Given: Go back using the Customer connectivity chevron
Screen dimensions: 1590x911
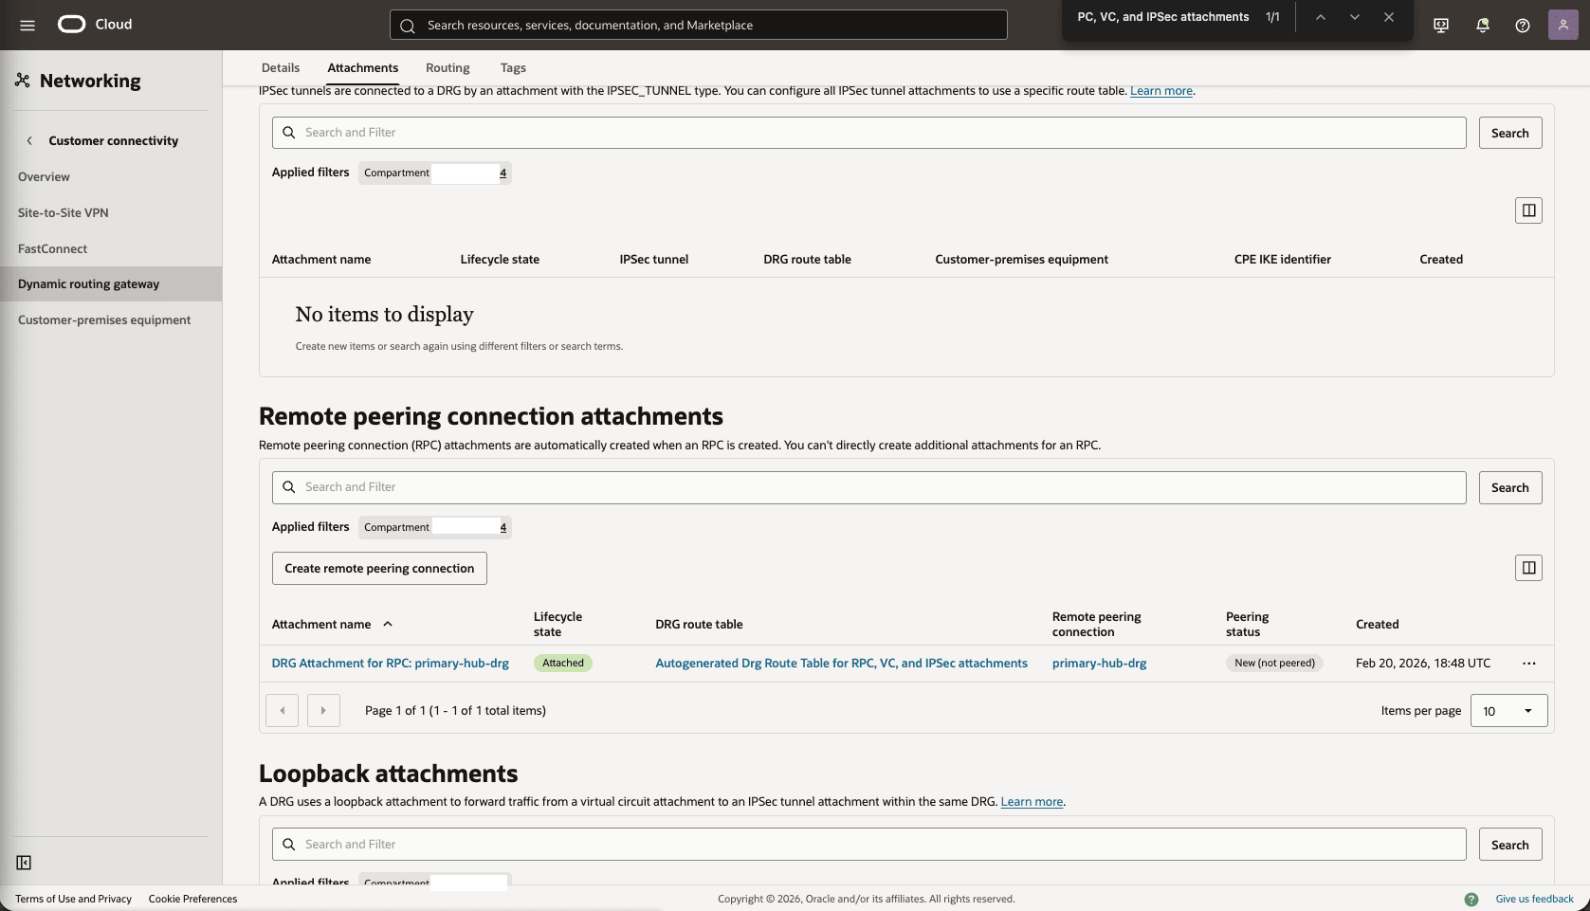Looking at the screenshot, I should [30, 140].
